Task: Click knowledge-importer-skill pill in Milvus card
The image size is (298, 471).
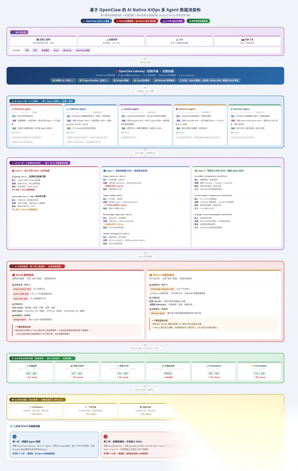Action: pyautogui.click(x=162, y=289)
